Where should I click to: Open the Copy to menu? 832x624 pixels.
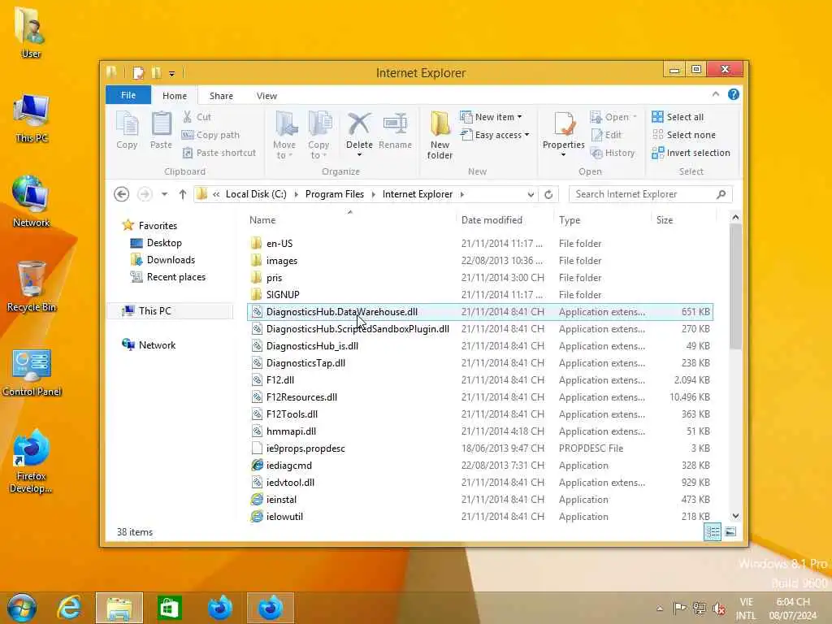coord(318,135)
